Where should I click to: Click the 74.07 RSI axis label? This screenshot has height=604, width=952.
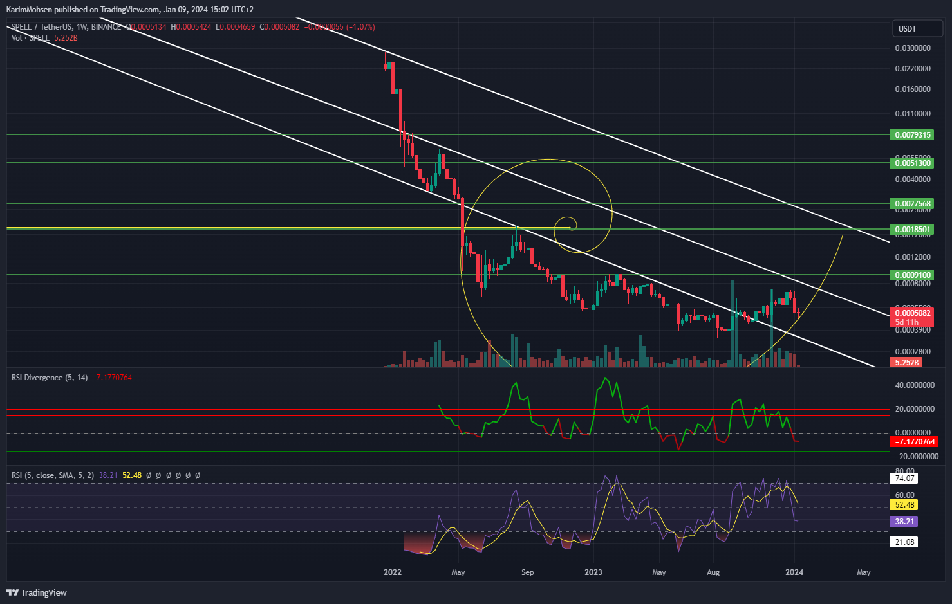(x=904, y=478)
